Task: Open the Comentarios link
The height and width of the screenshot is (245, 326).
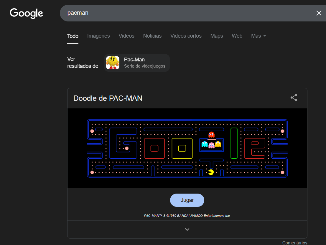Action: click(x=294, y=243)
